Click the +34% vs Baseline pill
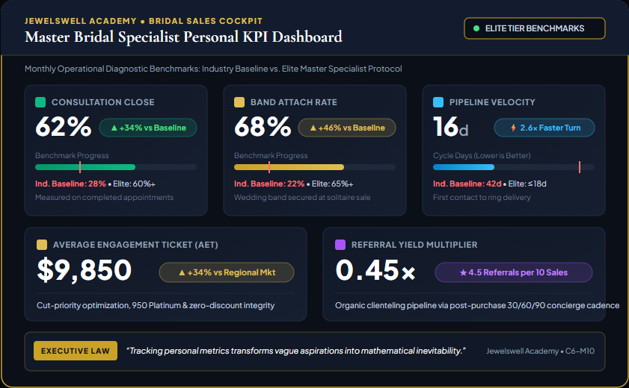The height and width of the screenshot is (388, 629). coord(148,128)
